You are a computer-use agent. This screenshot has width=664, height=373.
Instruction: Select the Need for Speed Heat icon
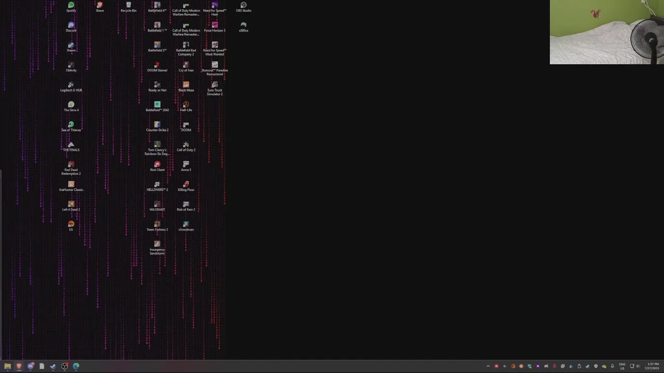click(215, 9)
